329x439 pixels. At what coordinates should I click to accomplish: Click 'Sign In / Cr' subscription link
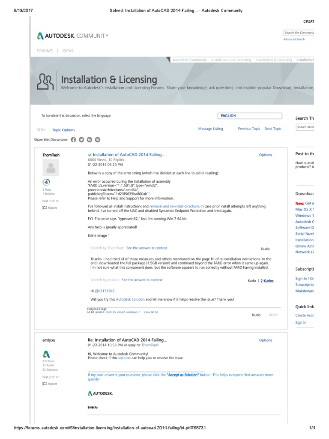tap(305, 279)
